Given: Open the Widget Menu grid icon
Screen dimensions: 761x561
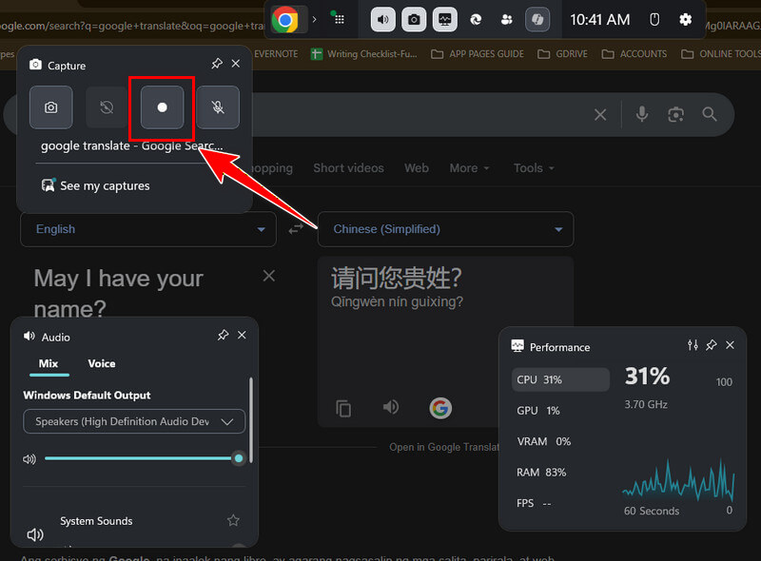Looking at the screenshot, I should coord(338,19).
